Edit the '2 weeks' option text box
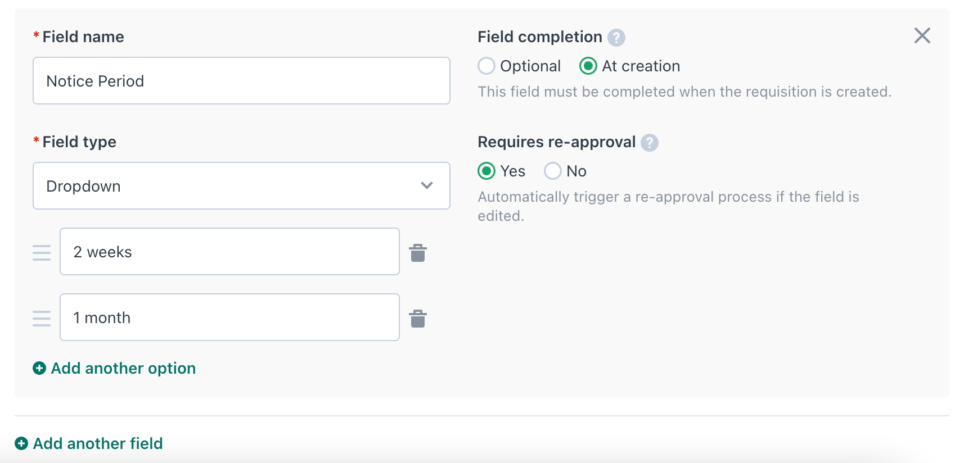The width and height of the screenshot is (964, 463). coord(229,252)
